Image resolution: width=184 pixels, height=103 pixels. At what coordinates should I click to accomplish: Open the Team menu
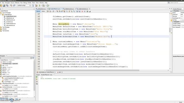pos(33,3)
